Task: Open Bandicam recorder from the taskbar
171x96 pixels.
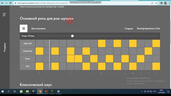Action: tap(46, 91)
